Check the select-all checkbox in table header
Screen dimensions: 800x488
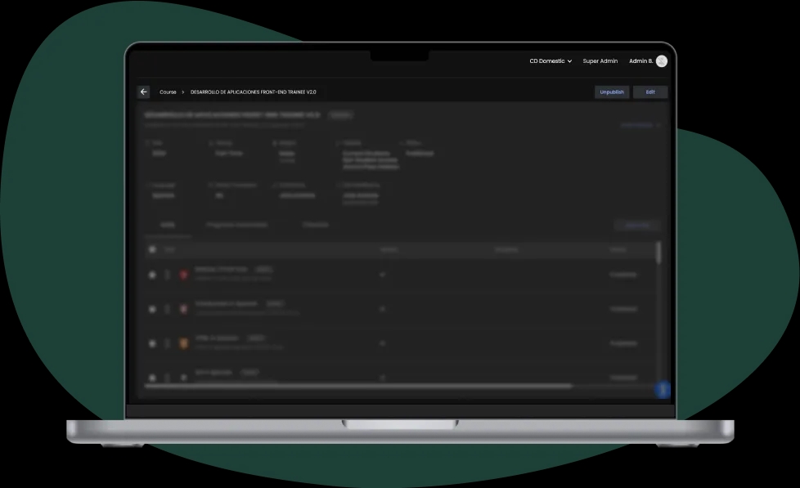(151, 249)
